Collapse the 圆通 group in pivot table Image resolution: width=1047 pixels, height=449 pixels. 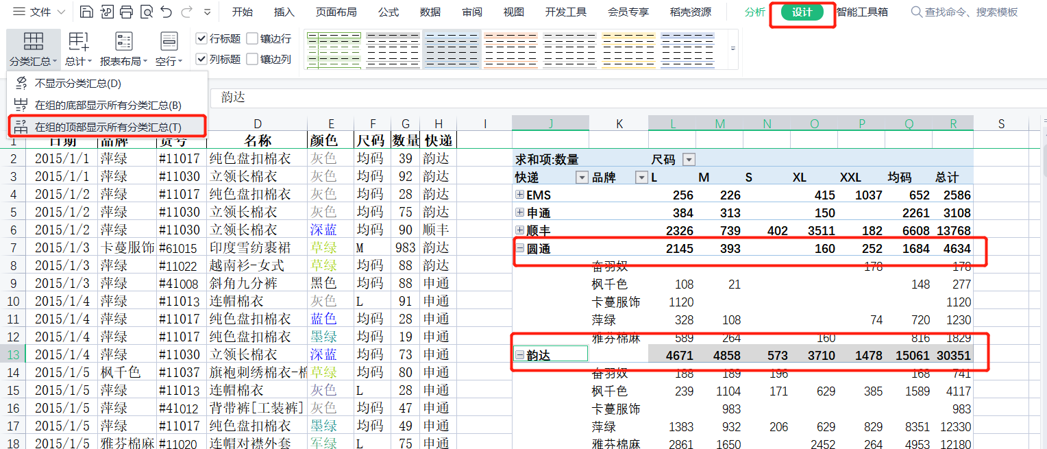point(519,249)
